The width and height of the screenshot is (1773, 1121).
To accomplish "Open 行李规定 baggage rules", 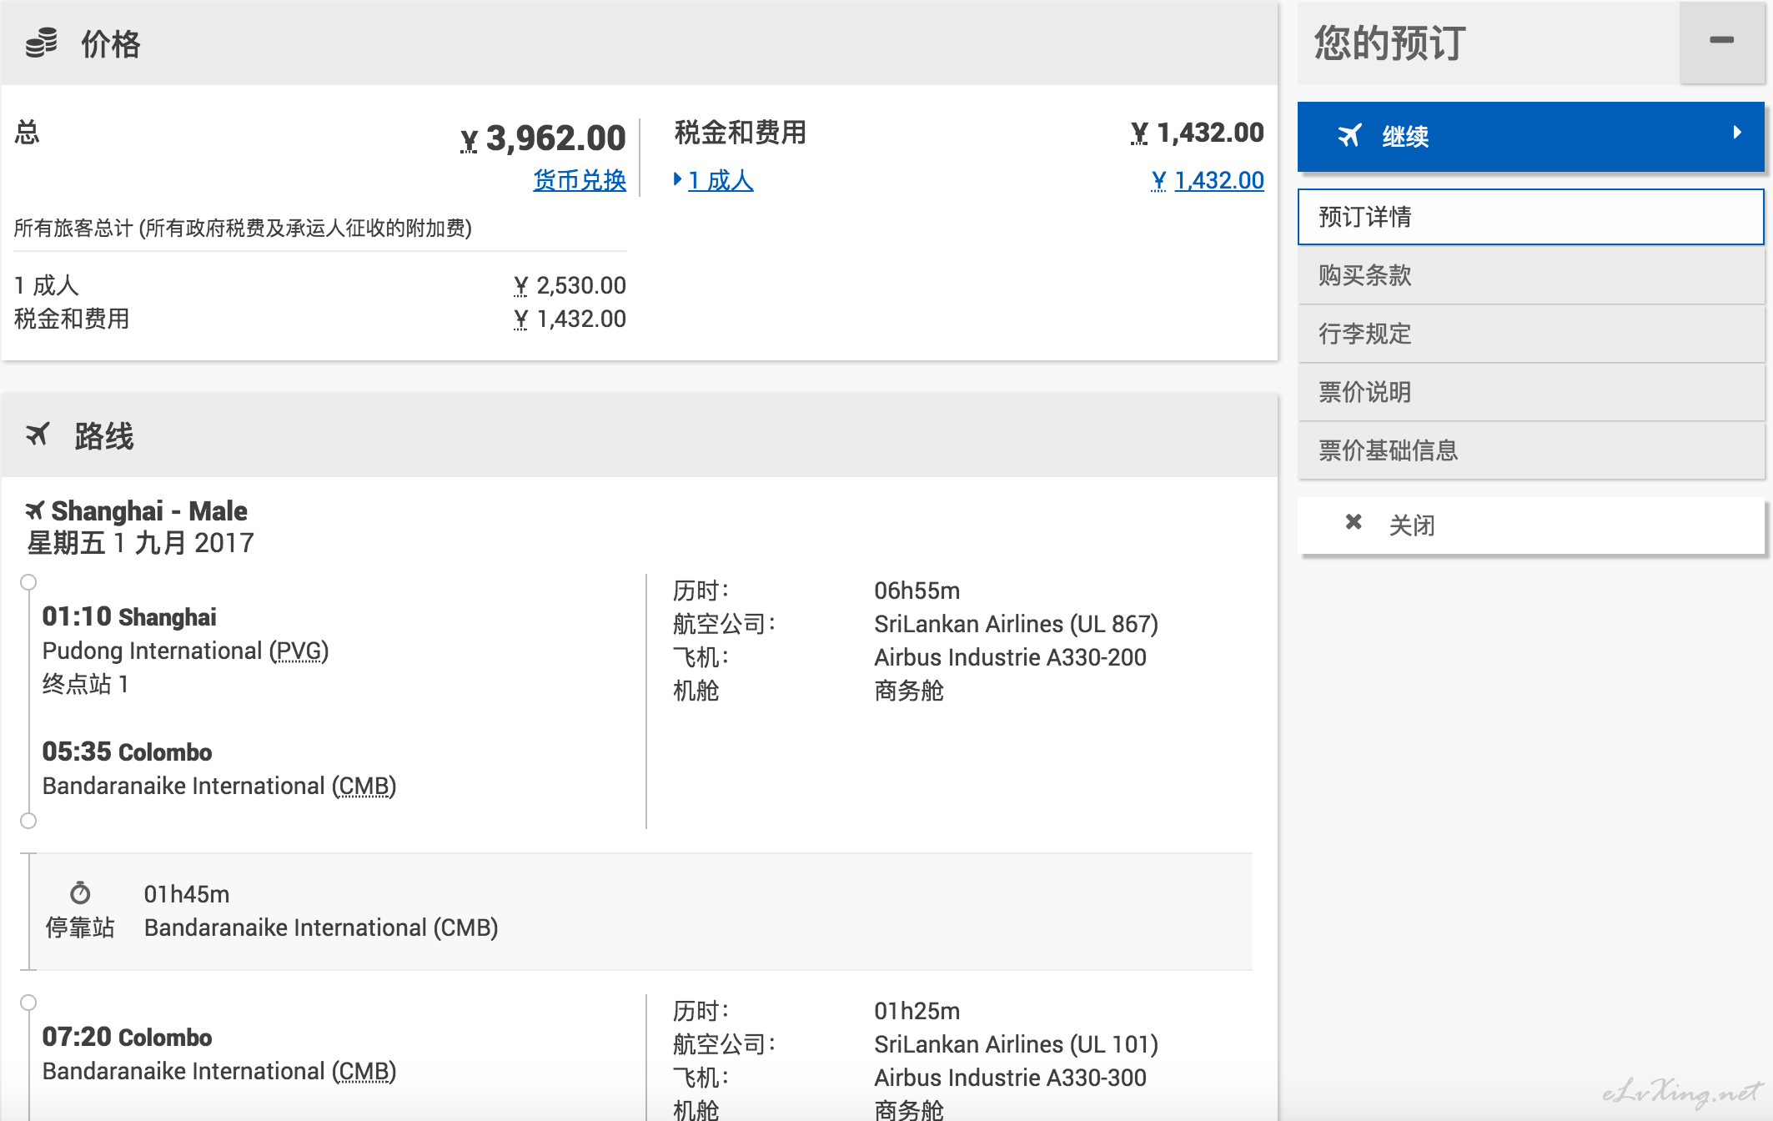I will pyautogui.click(x=1530, y=334).
